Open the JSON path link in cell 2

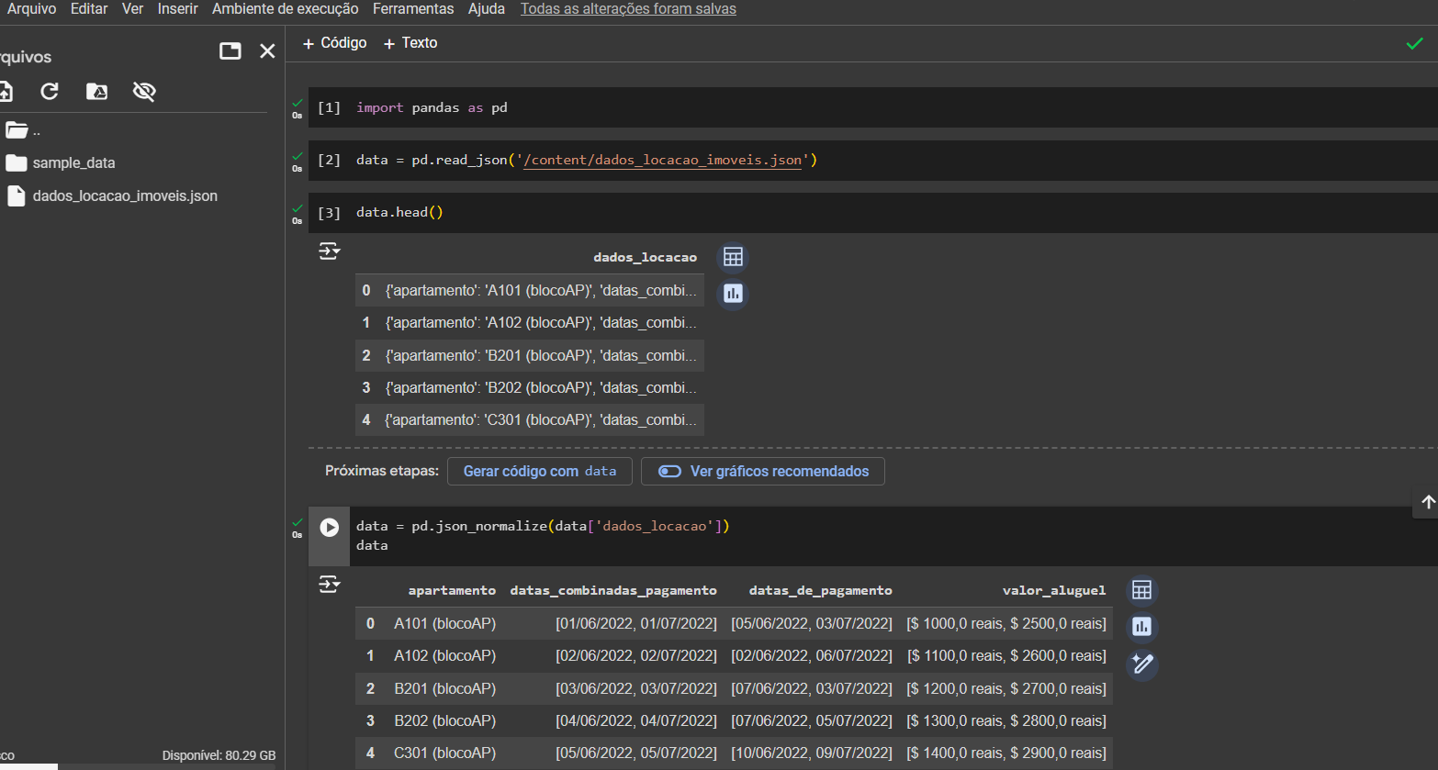[662, 160]
